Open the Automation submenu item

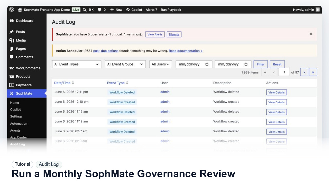pyautogui.click(x=19, y=124)
